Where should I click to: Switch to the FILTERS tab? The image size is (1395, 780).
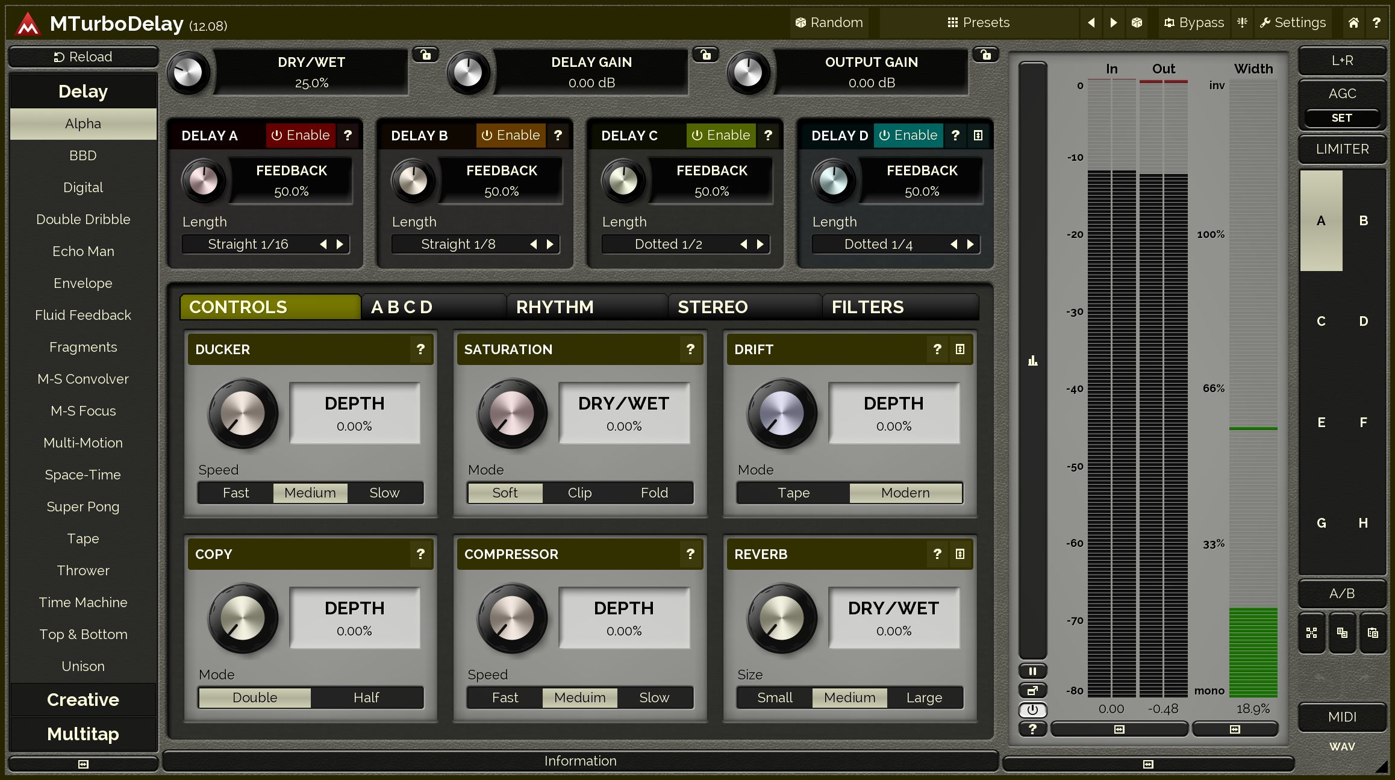click(900, 307)
